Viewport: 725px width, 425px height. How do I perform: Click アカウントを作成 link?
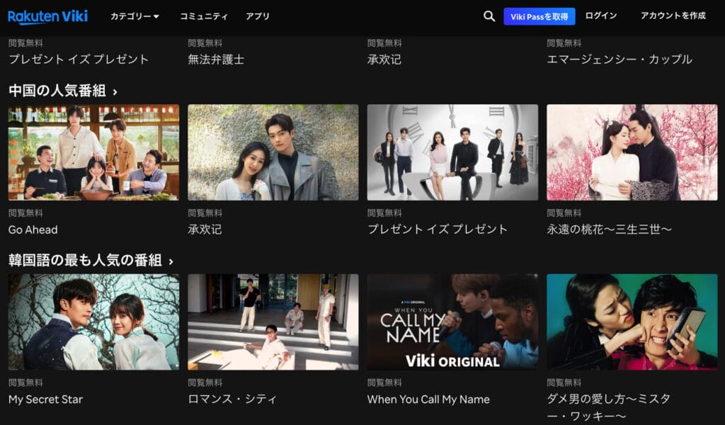click(673, 16)
